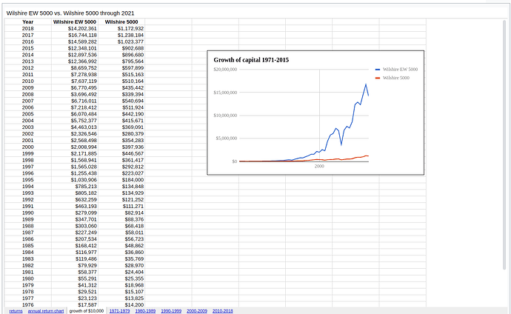Click the cell showing year 2018
The image size is (511, 314).
27,29
